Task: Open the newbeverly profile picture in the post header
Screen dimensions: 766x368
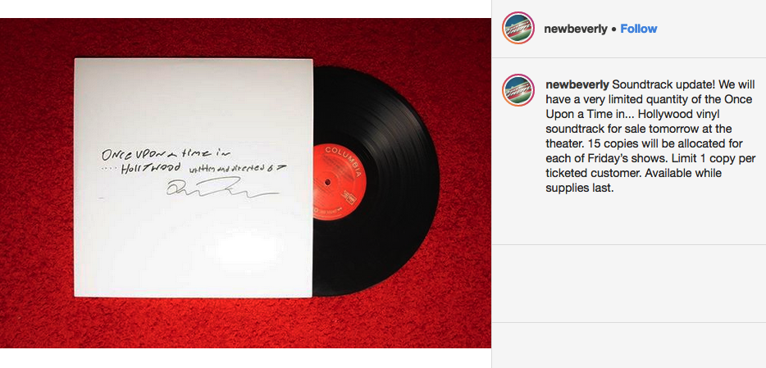Action: (518, 29)
